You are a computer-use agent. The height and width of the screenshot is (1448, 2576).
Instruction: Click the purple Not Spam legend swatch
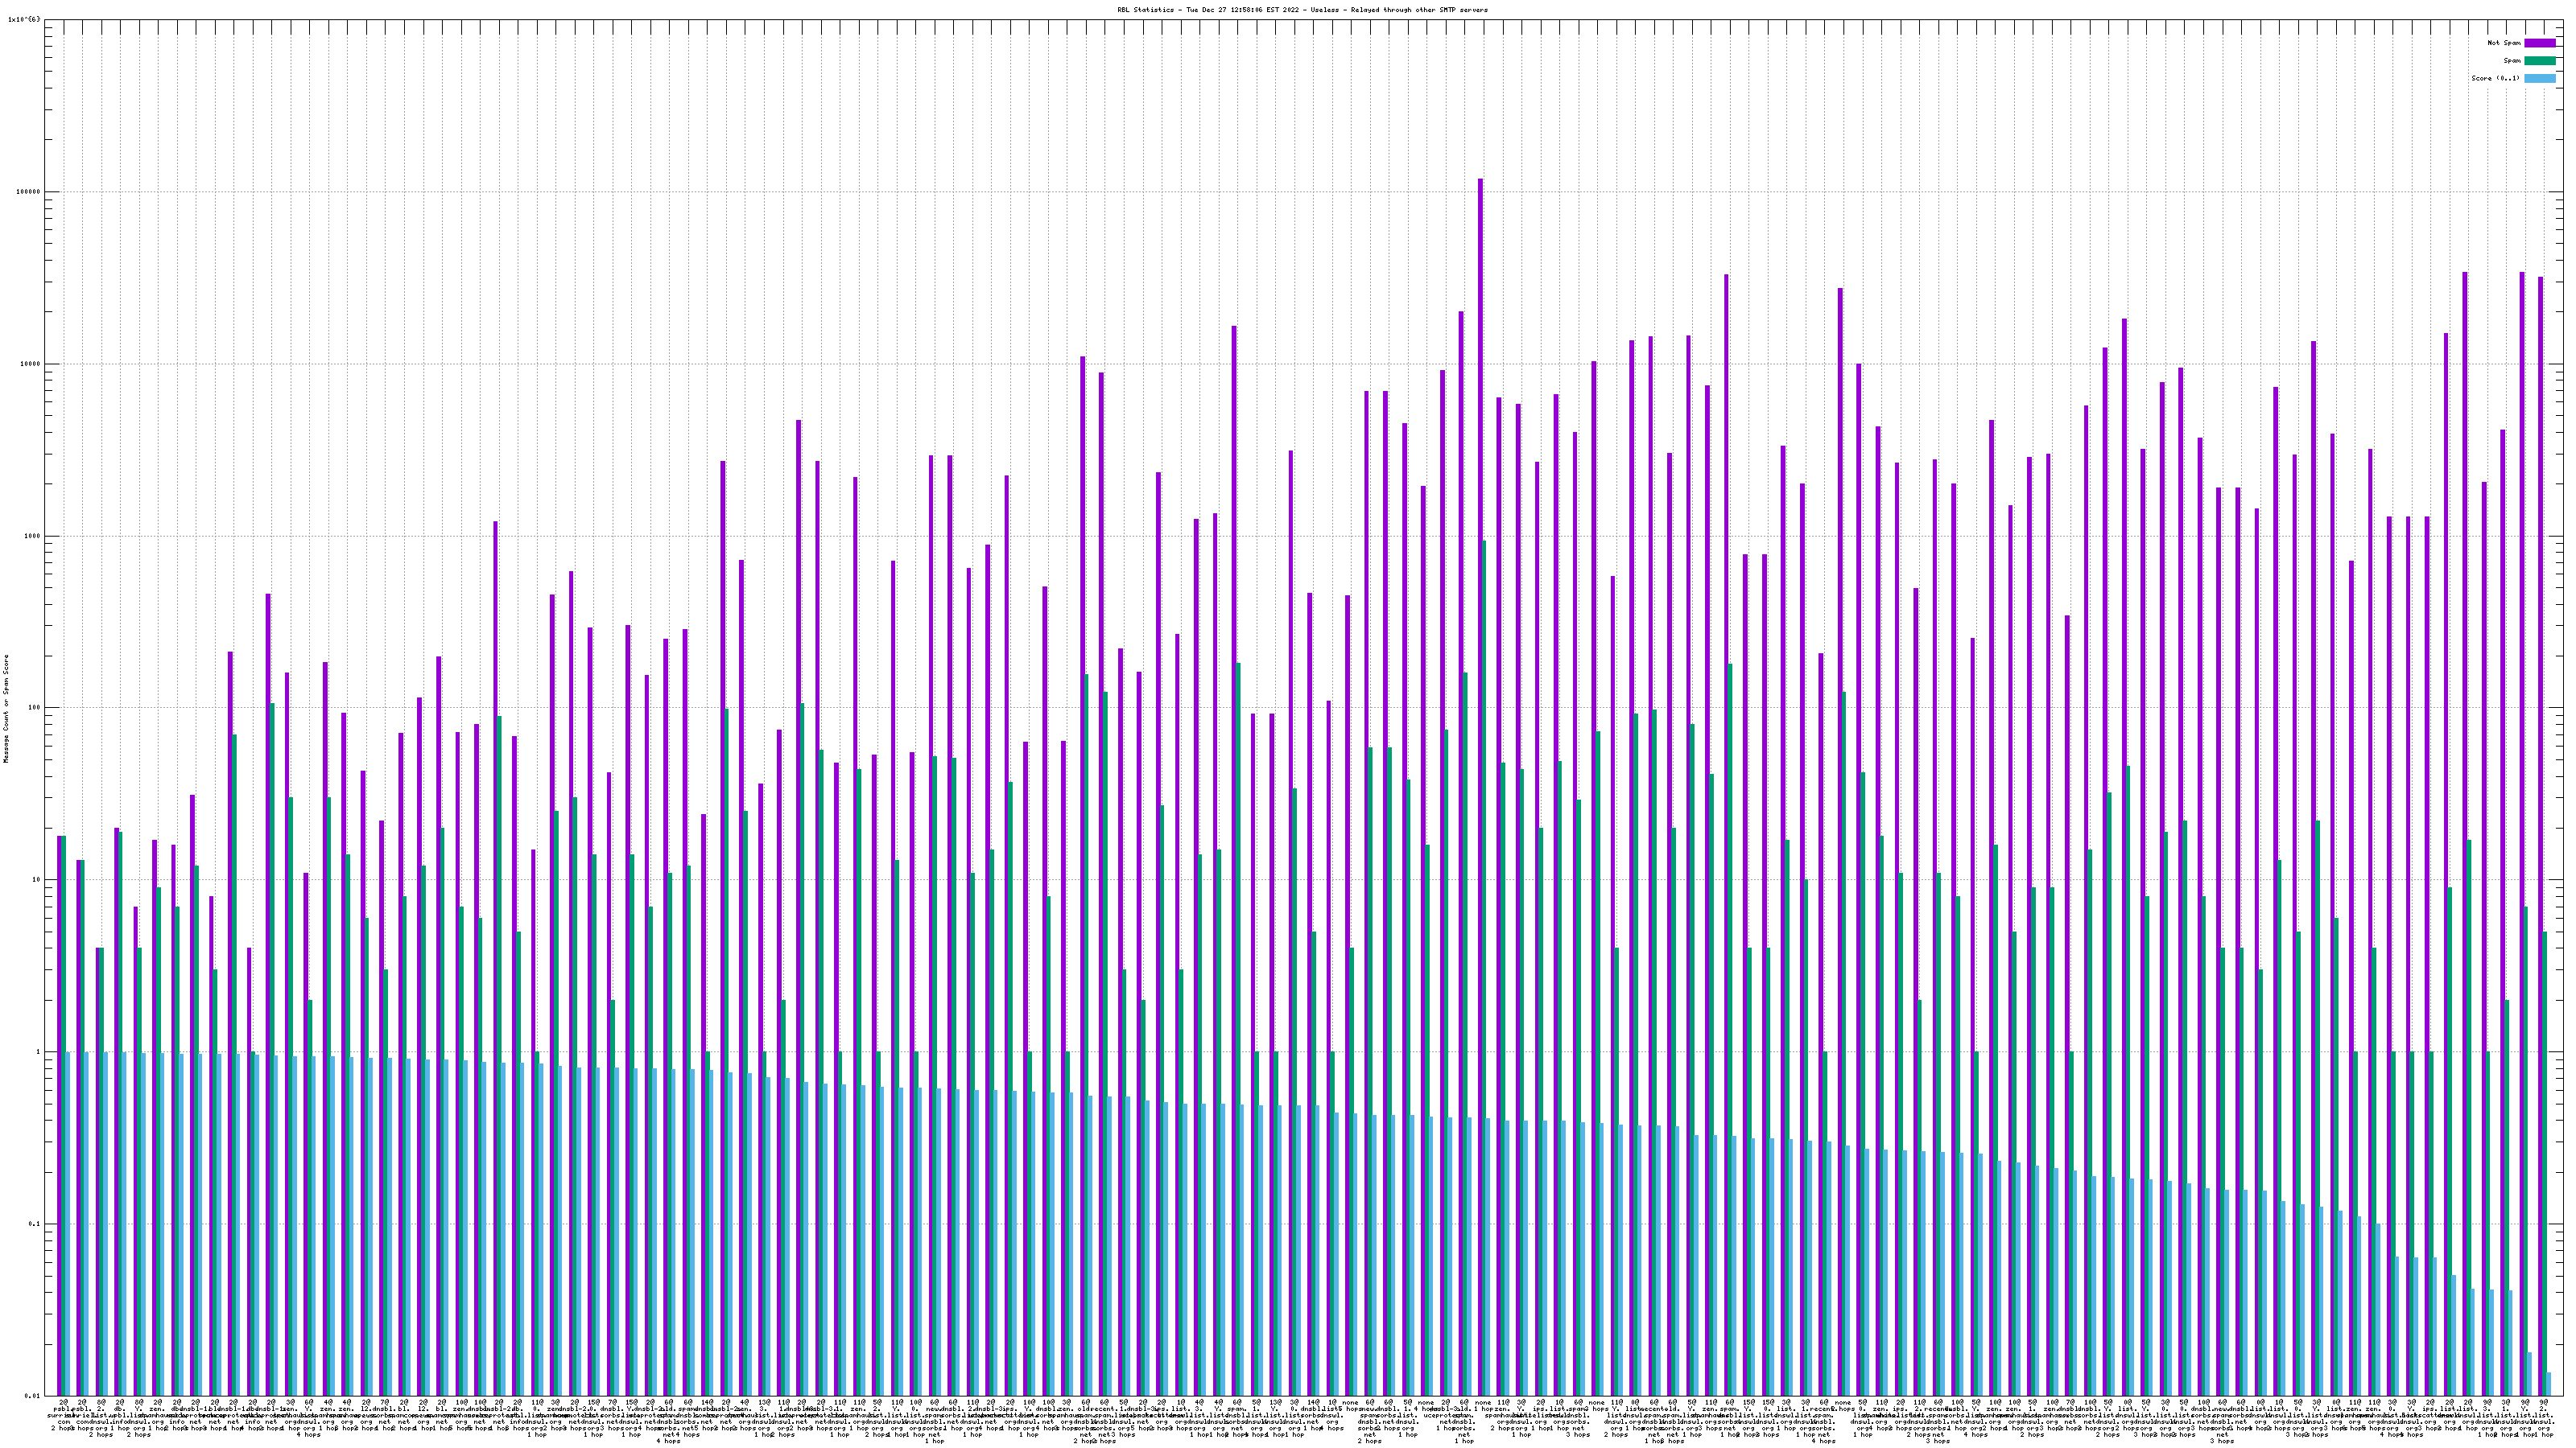click(x=2539, y=43)
